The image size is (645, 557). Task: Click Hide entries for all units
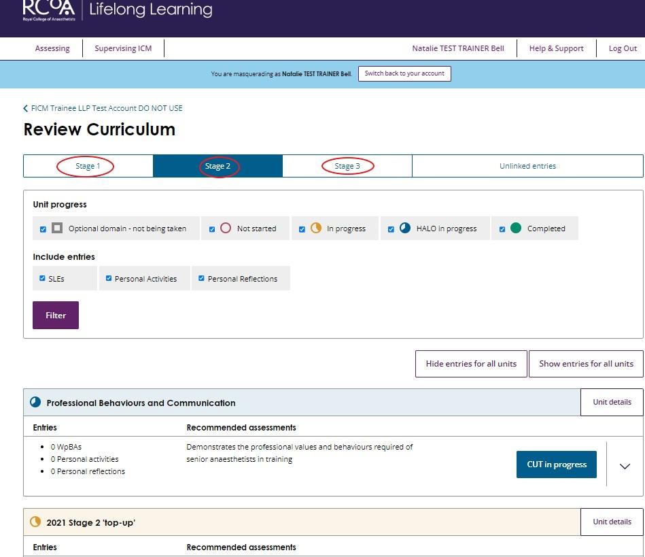coord(471,363)
